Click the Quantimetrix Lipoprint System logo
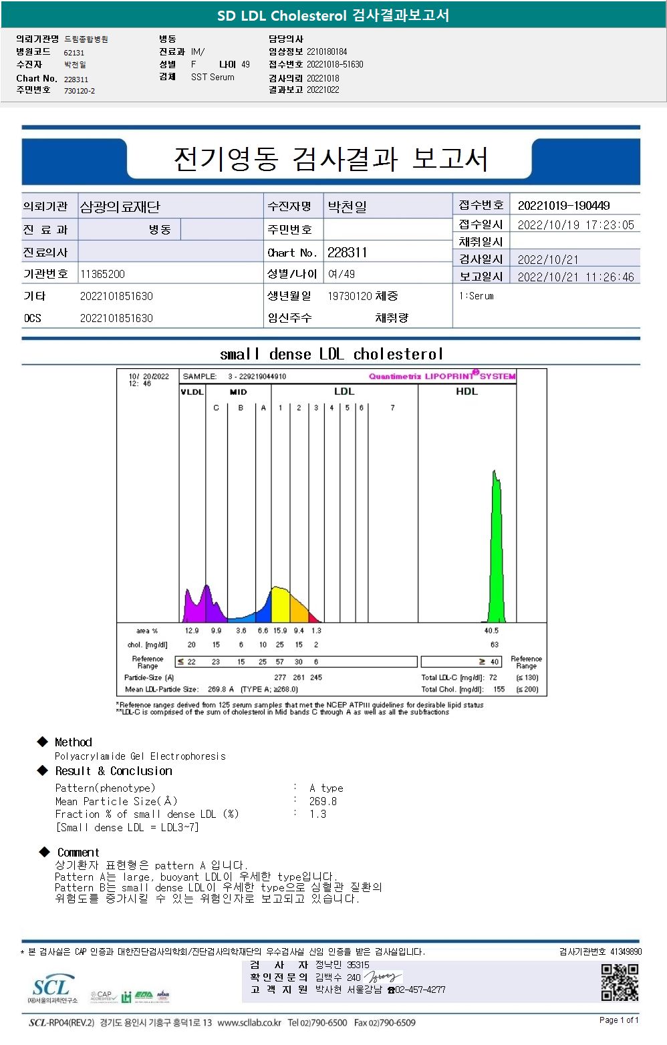 (x=442, y=376)
